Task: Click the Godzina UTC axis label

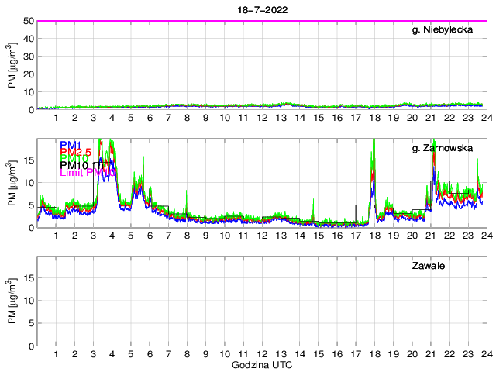Action: click(x=261, y=364)
